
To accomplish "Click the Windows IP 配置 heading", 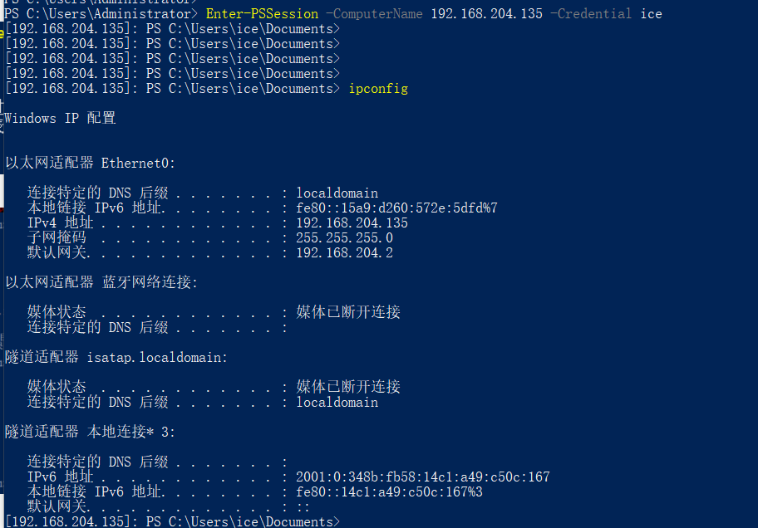I will click(60, 119).
